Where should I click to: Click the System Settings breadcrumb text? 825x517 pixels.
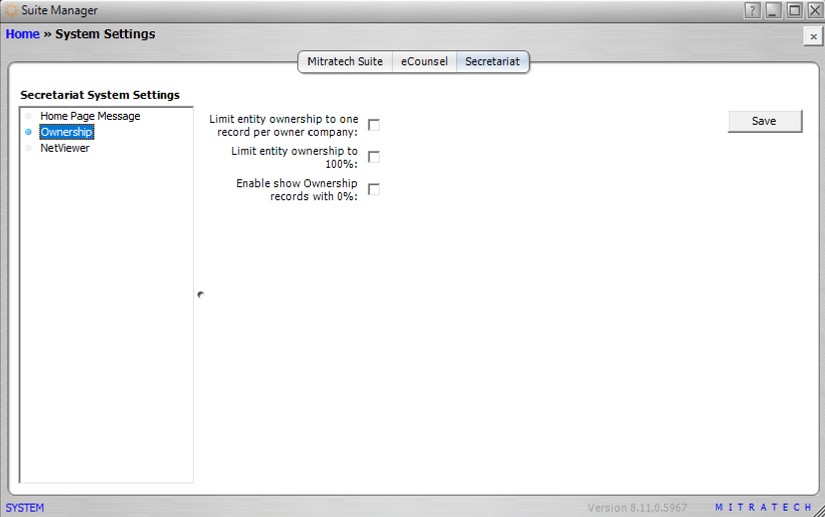(105, 34)
